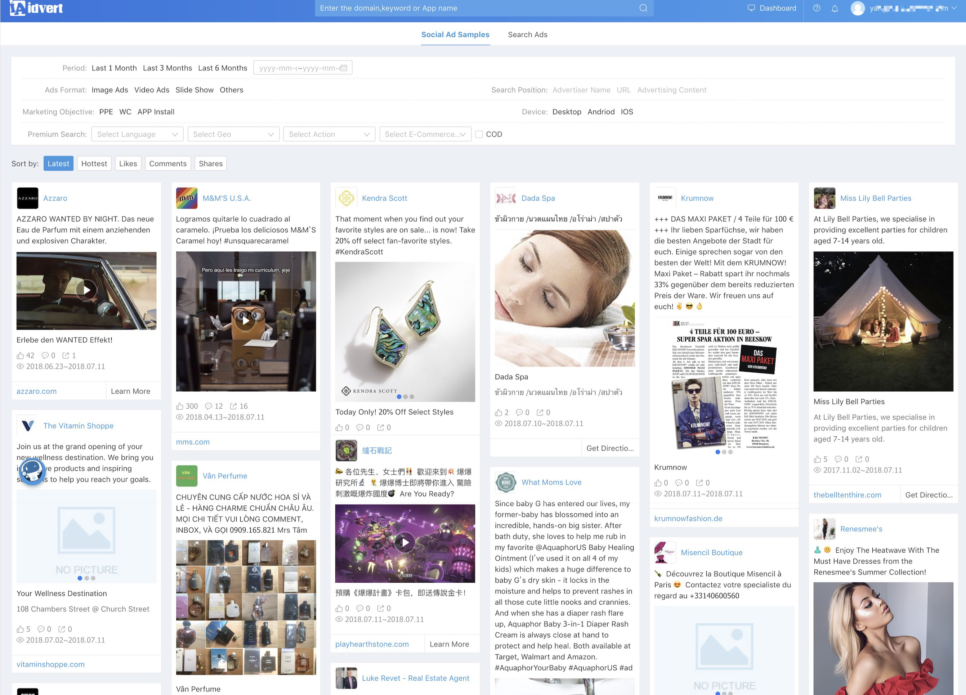966x695 pixels.
Task: Click the help question mark icon
Action: [817, 8]
